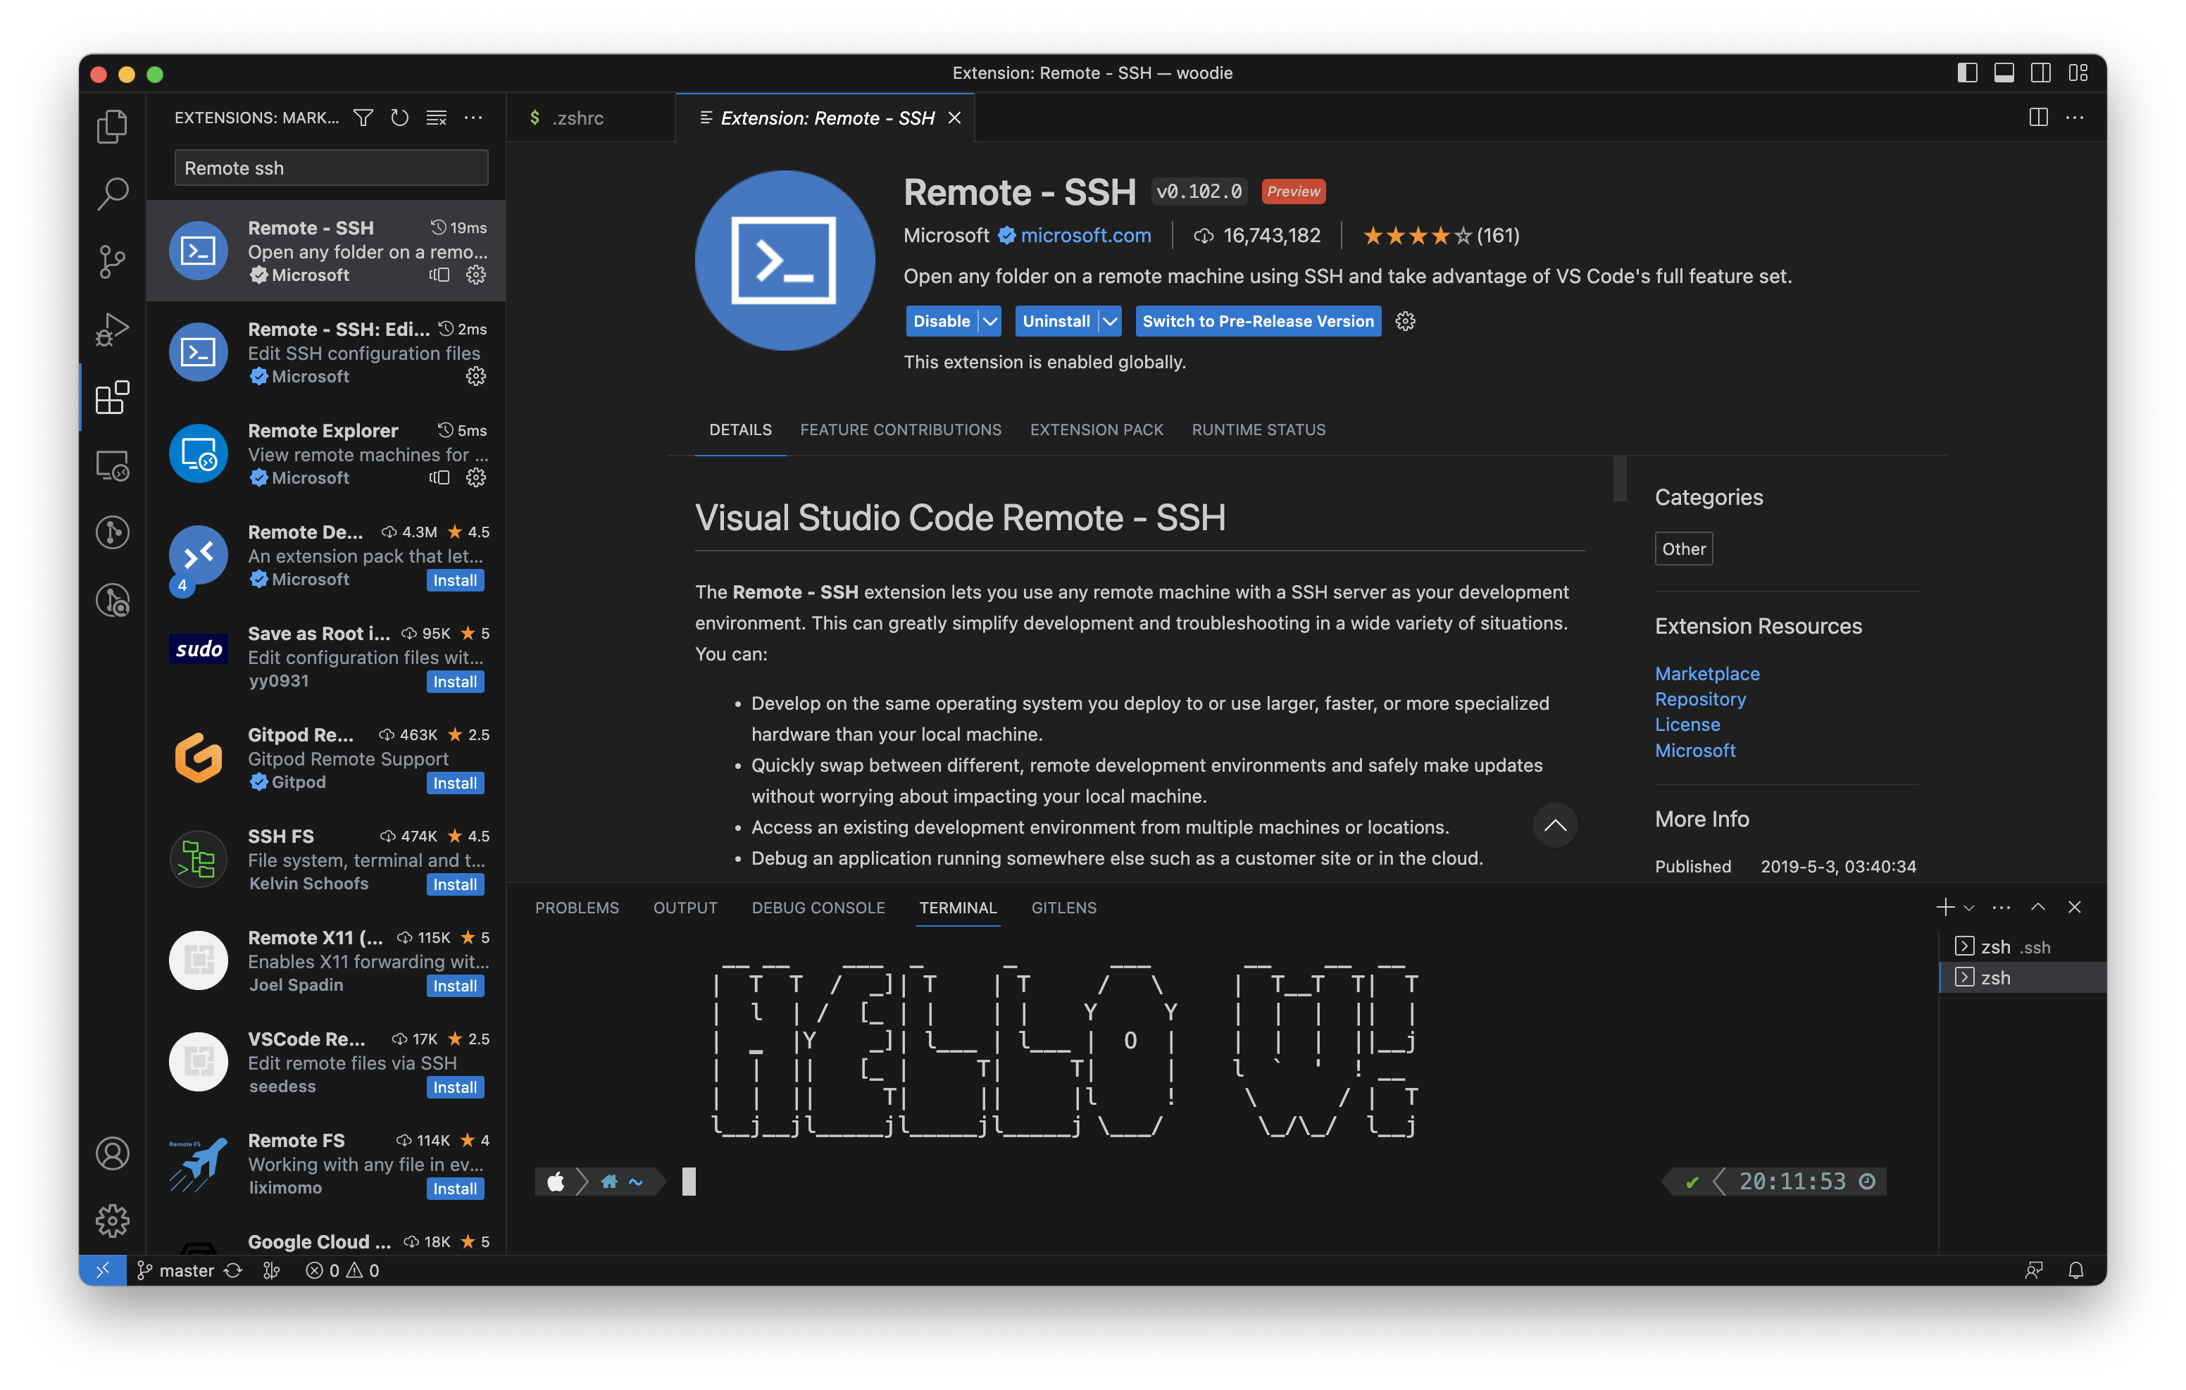This screenshot has height=1390, width=2186.
Task: Open Run and Debug view icon
Action: click(x=112, y=330)
